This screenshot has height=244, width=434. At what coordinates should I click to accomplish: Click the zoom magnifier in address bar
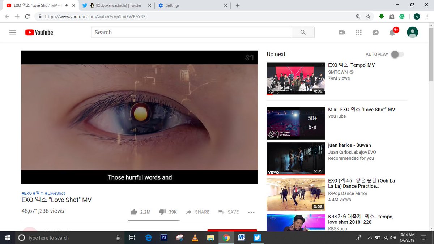pos(358,17)
